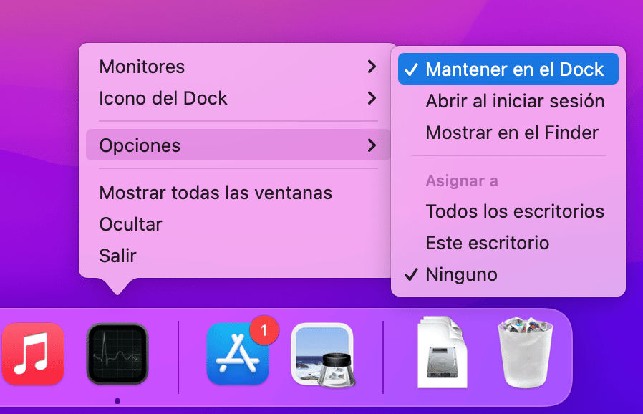The height and width of the screenshot is (414, 643).
Task: Open the disk image documents stack
Action: [x=442, y=352]
